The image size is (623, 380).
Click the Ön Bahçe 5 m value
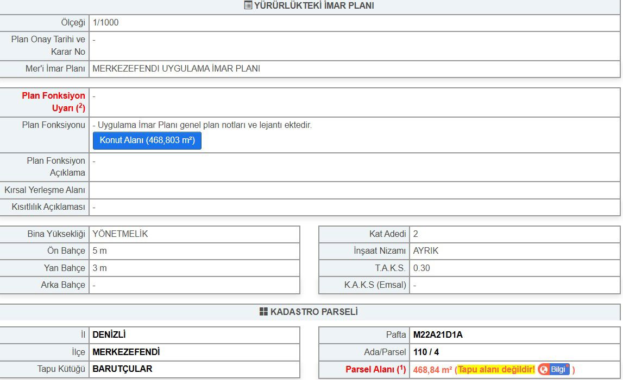(x=99, y=251)
